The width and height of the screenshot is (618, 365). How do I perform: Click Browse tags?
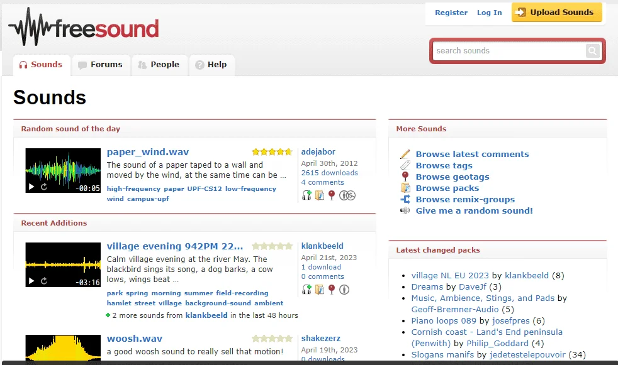pyautogui.click(x=444, y=166)
